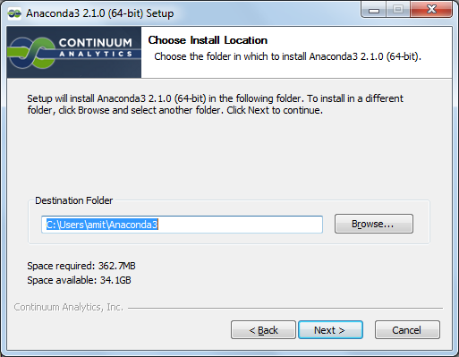Go to previous step with Back
The height and width of the screenshot is (357, 459).
pos(263,330)
